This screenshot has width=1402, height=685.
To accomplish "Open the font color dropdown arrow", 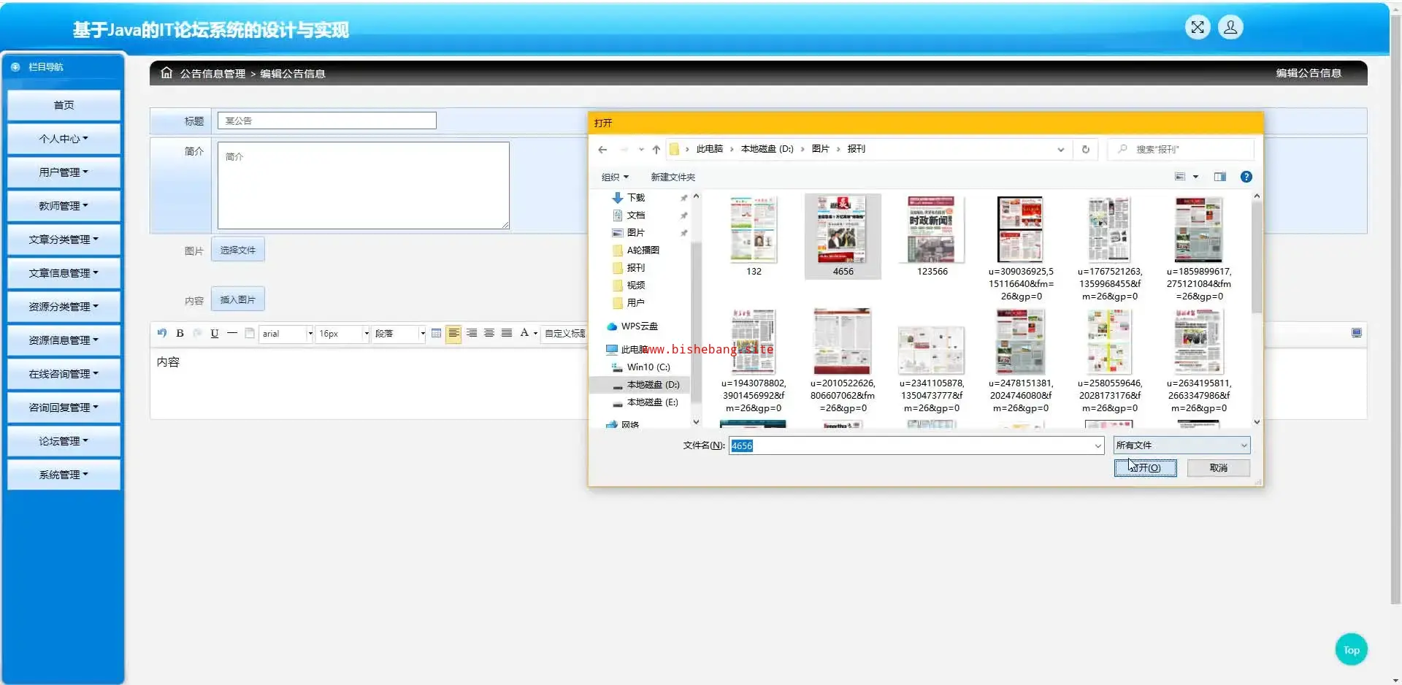I will (536, 334).
